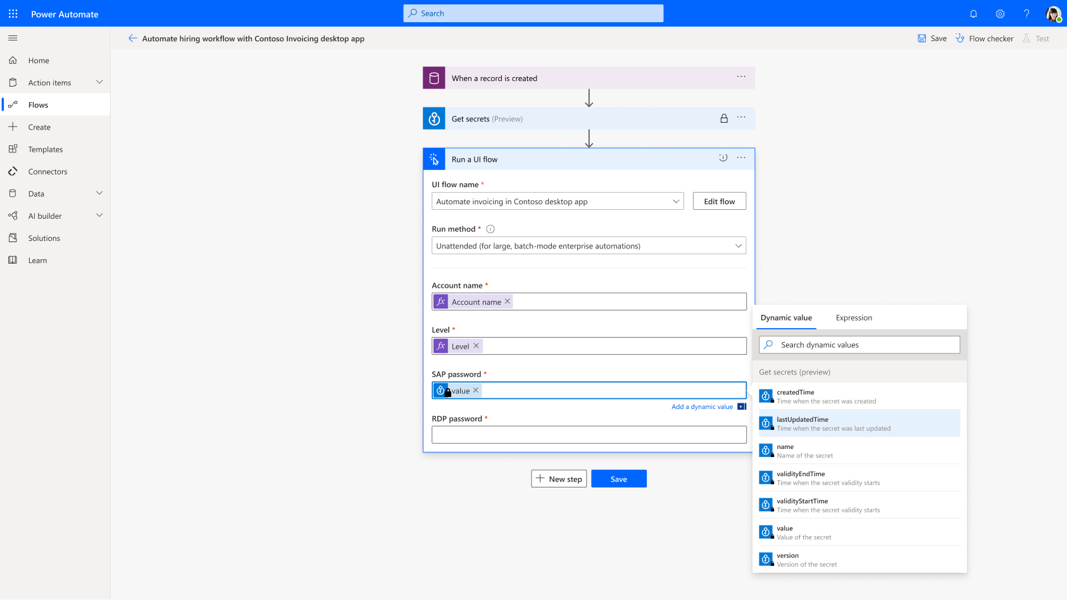The width and height of the screenshot is (1067, 600).
Task: Select validityStartTime dynamic value
Action: pos(859,505)
